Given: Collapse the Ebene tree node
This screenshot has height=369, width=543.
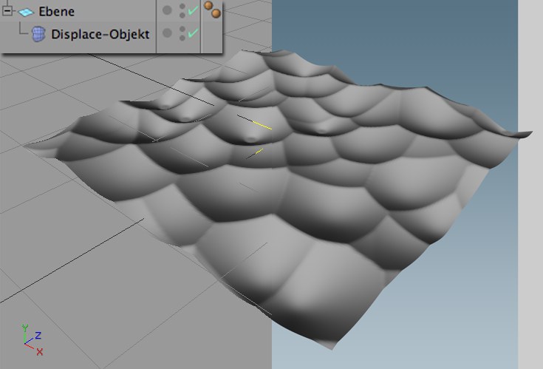Looking at the screenshot, I should (x=7, y=11).
